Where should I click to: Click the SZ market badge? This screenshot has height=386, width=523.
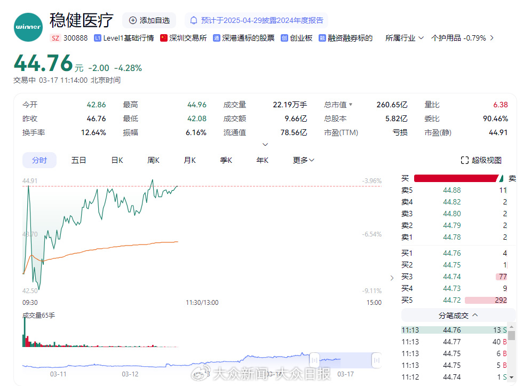[56, 38]
